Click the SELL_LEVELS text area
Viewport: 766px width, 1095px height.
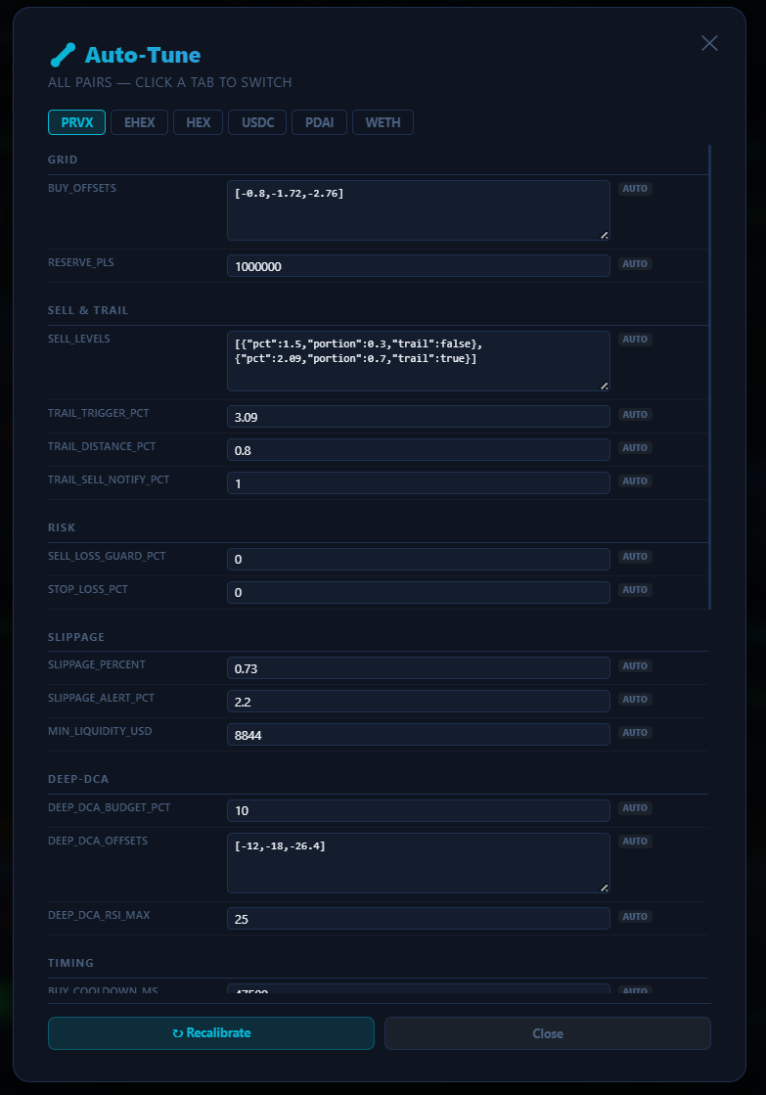(x=419, y=361)
